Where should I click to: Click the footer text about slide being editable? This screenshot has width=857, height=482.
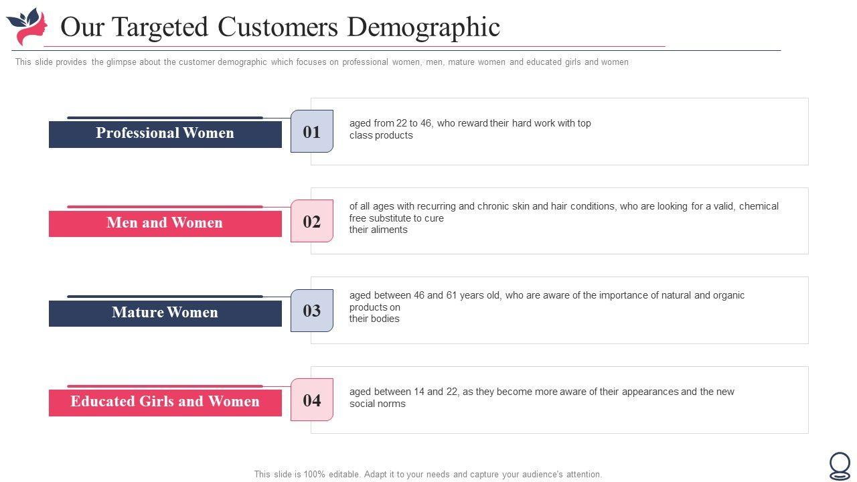(x=428, y=474)
